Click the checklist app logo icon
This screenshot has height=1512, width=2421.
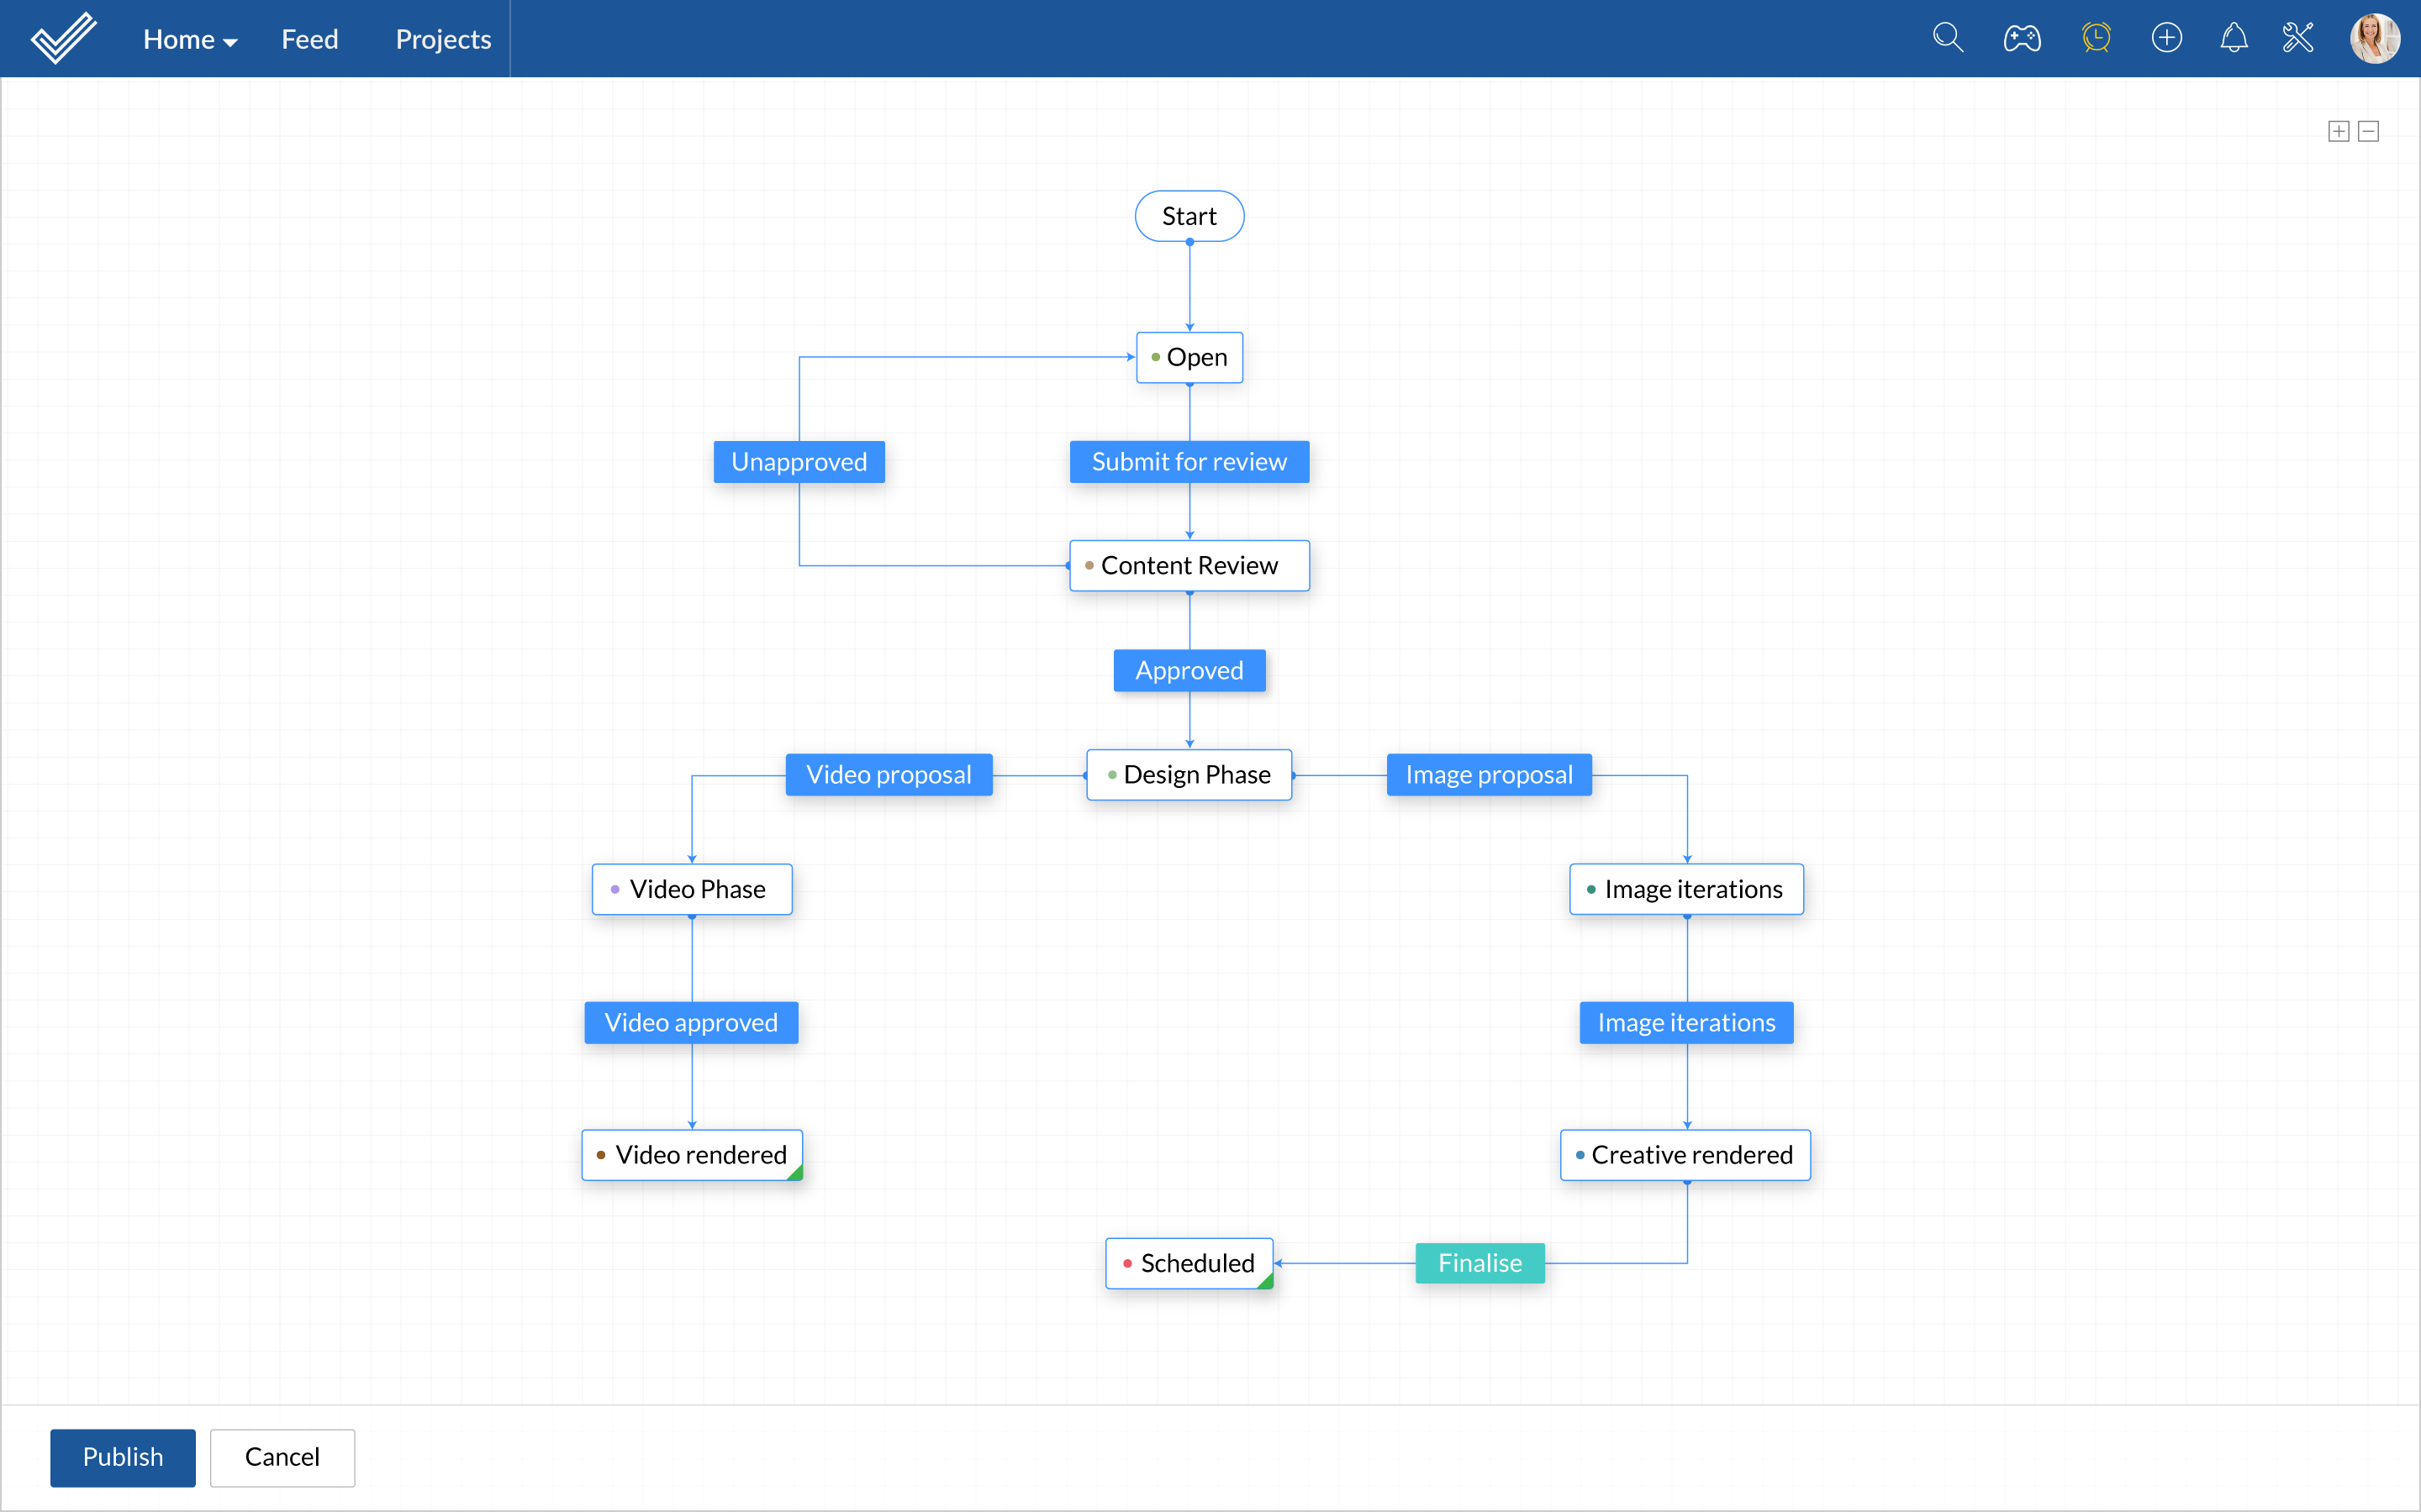(61, 39)
